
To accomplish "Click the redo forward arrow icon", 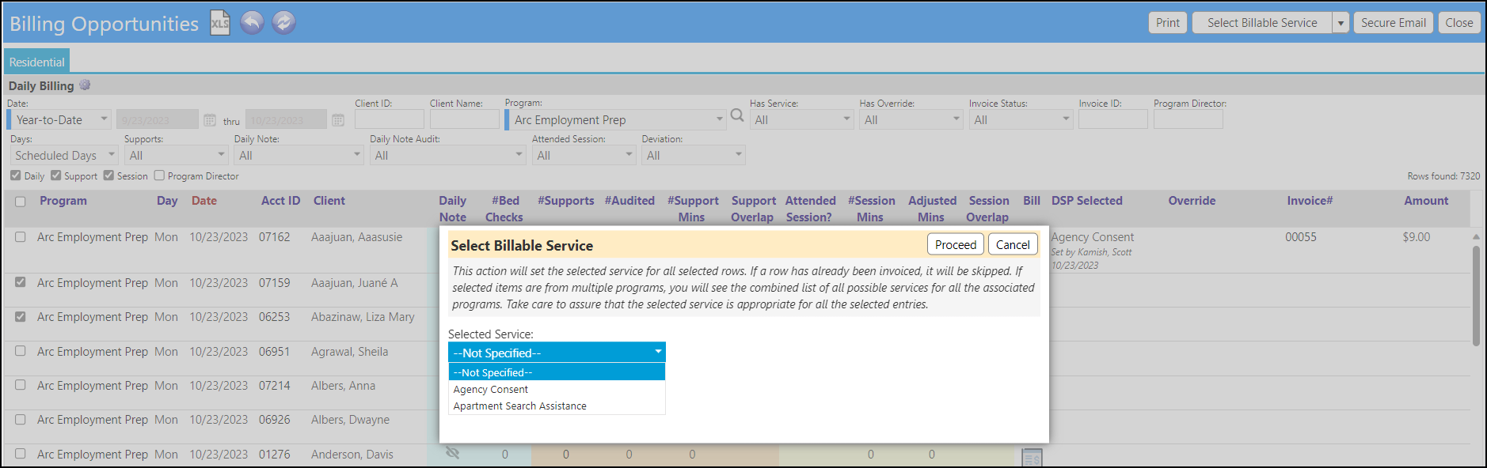I will (283, 23).
